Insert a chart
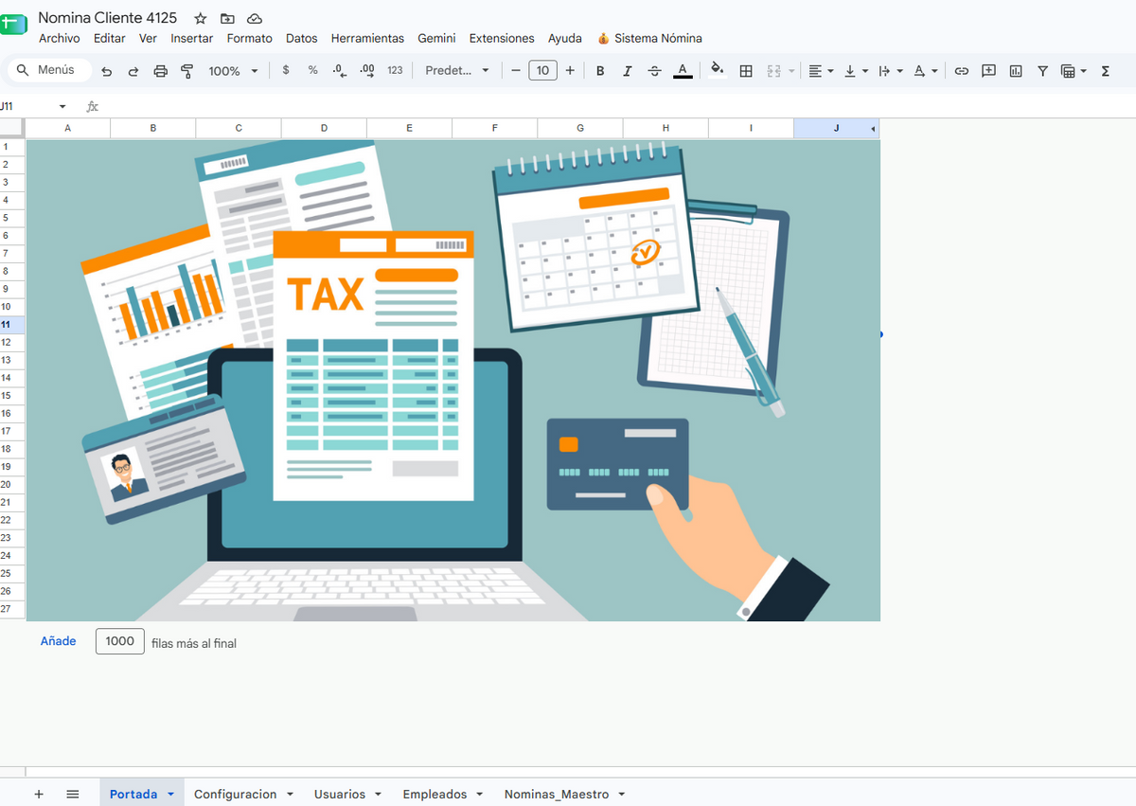1136x806 pixels. coord(1016,71)
